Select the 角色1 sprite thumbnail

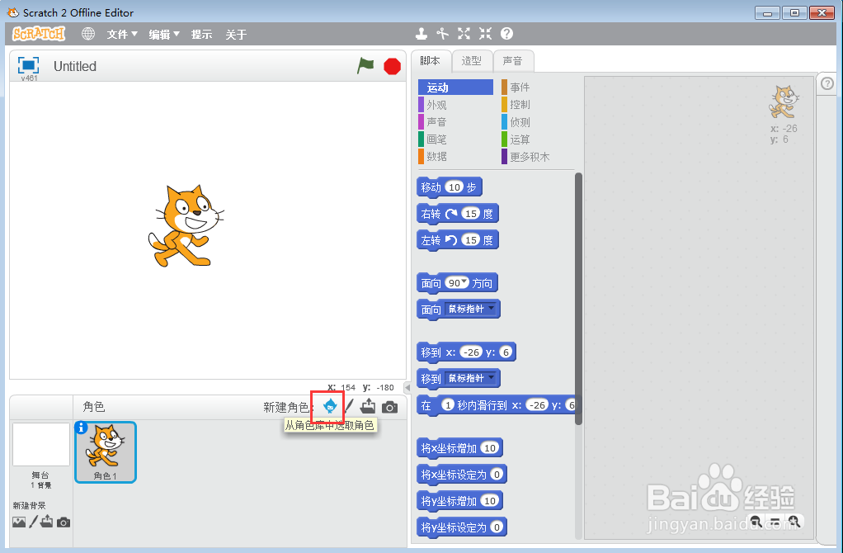pyautogui.click(x=106, y=451)
